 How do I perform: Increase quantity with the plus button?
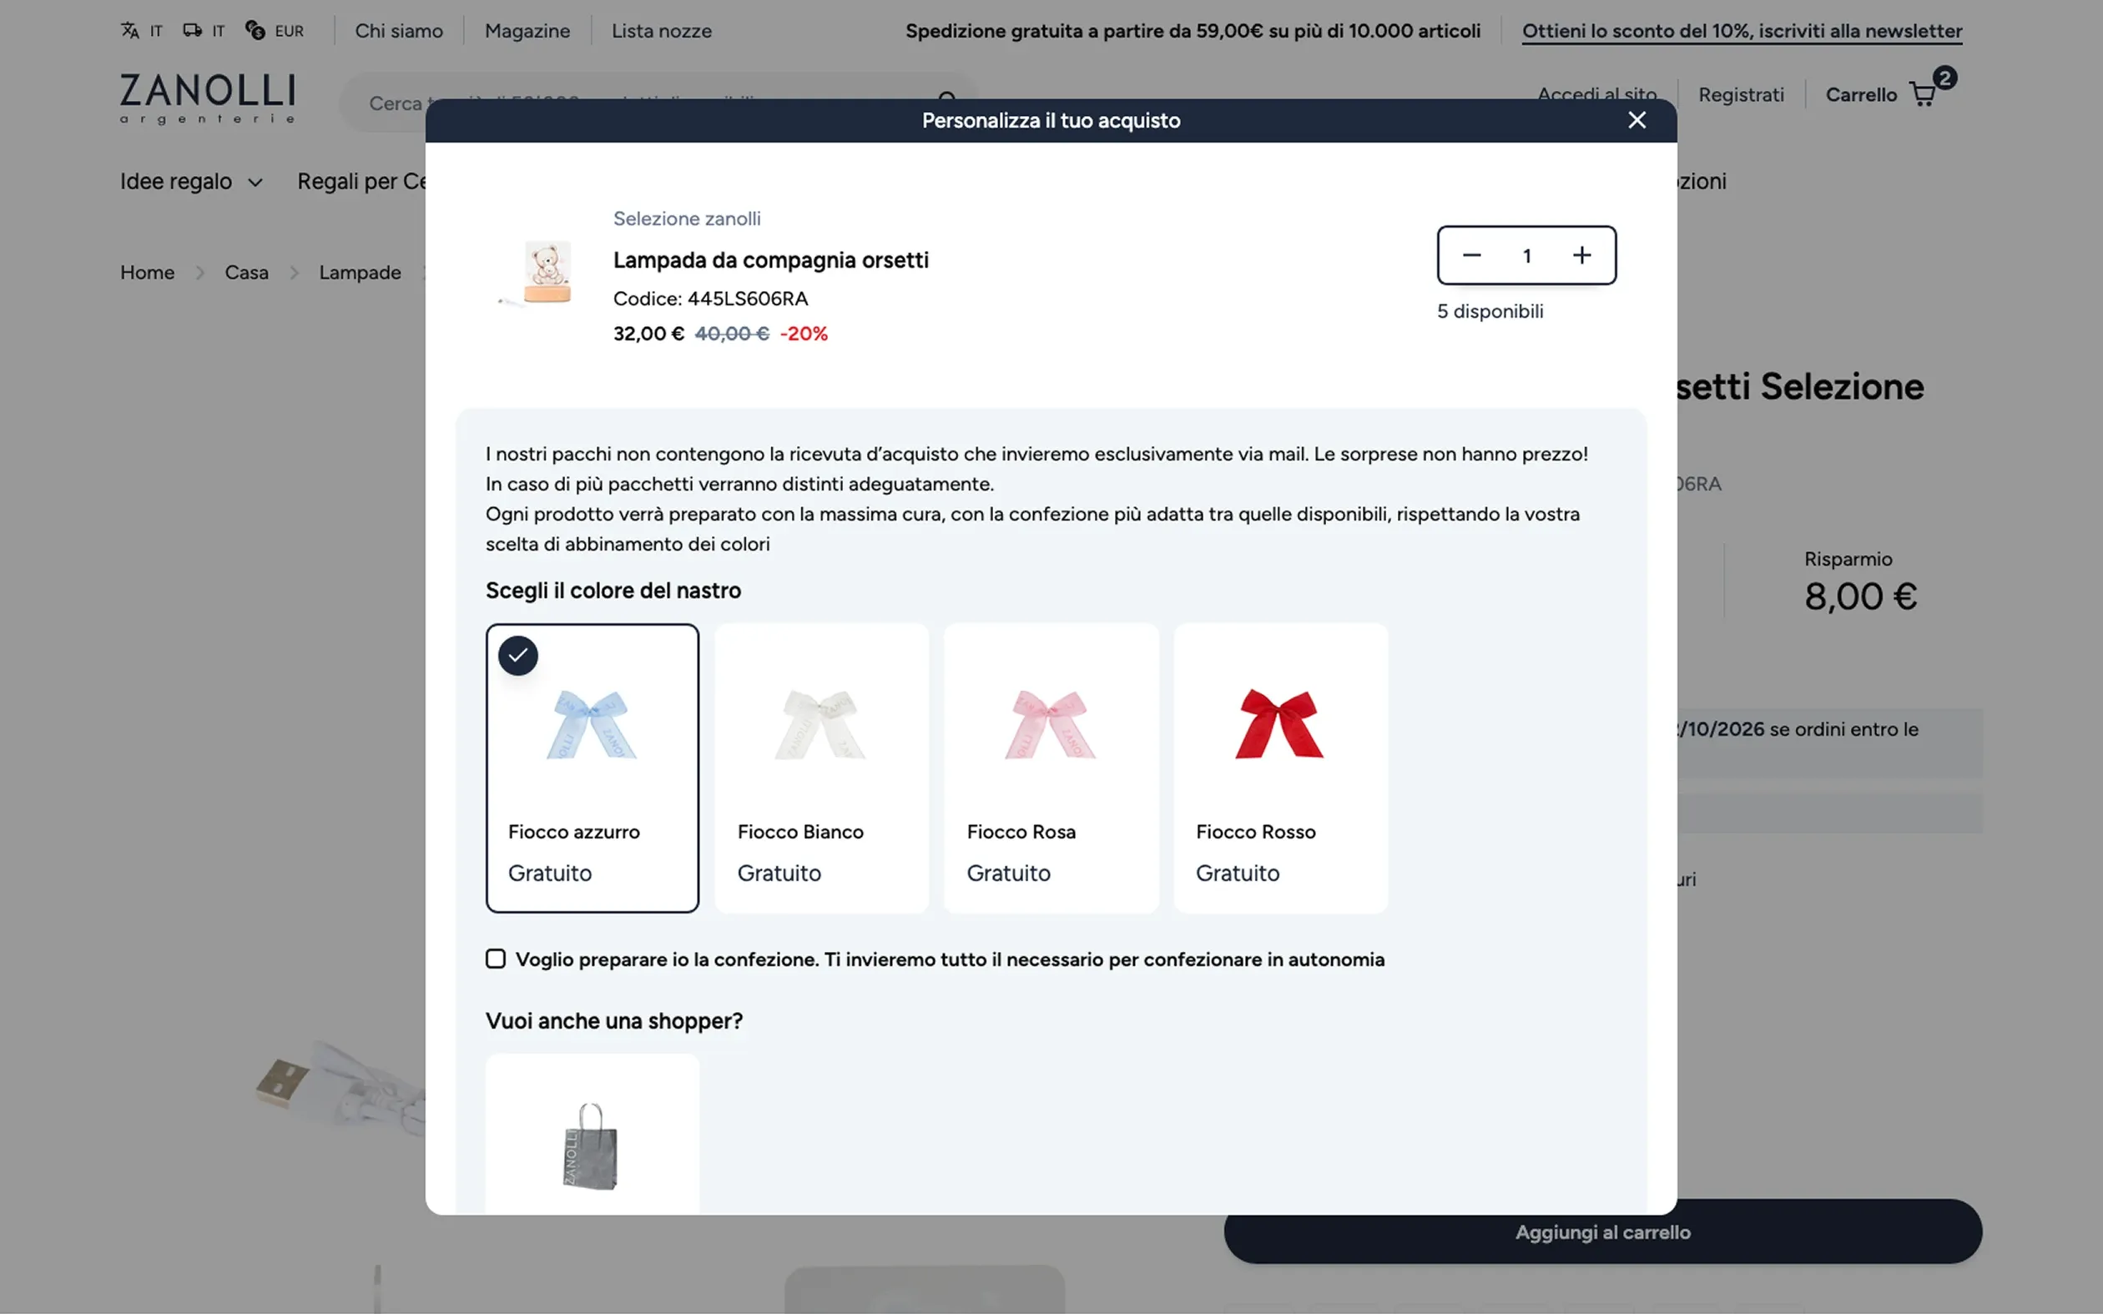[x=1581, y=255]
